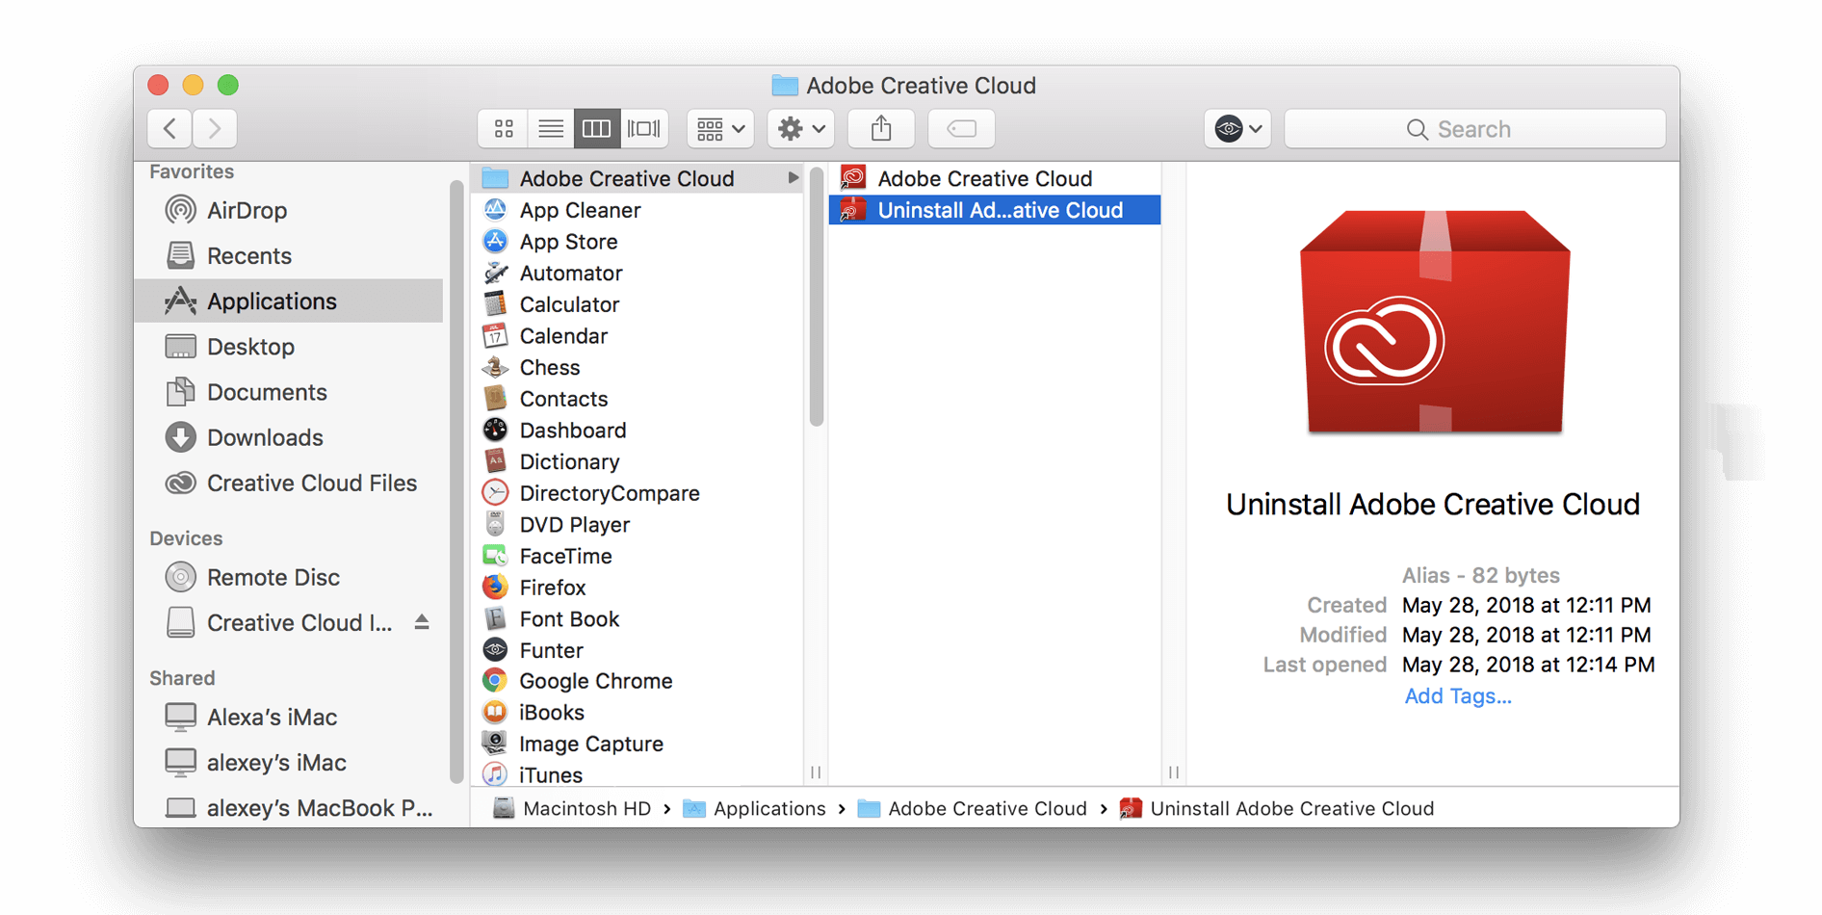Select the Adobe Creative Cloud app alias
This screenshot has width=1822, height=915.
click(994, 178)
